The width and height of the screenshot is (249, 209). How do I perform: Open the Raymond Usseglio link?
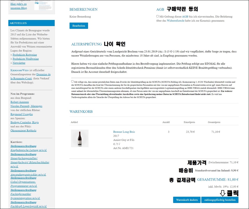coord(22,114)
